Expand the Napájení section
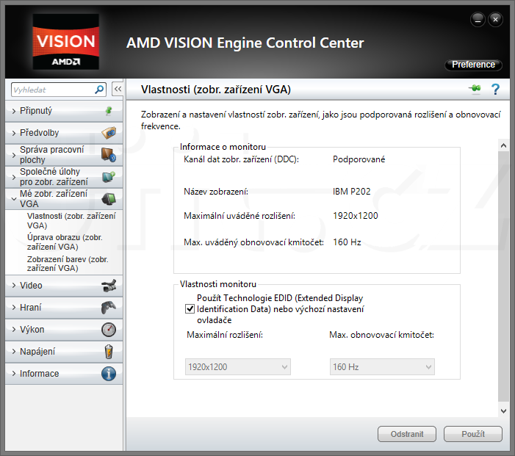Viewport: 515px width, 456px height. [64, 352]
